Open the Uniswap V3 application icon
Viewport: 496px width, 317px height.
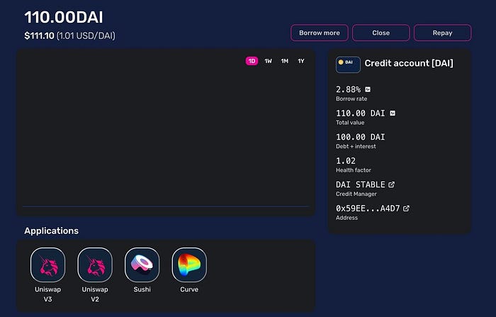pyautogui.click(x=47, y=265)
